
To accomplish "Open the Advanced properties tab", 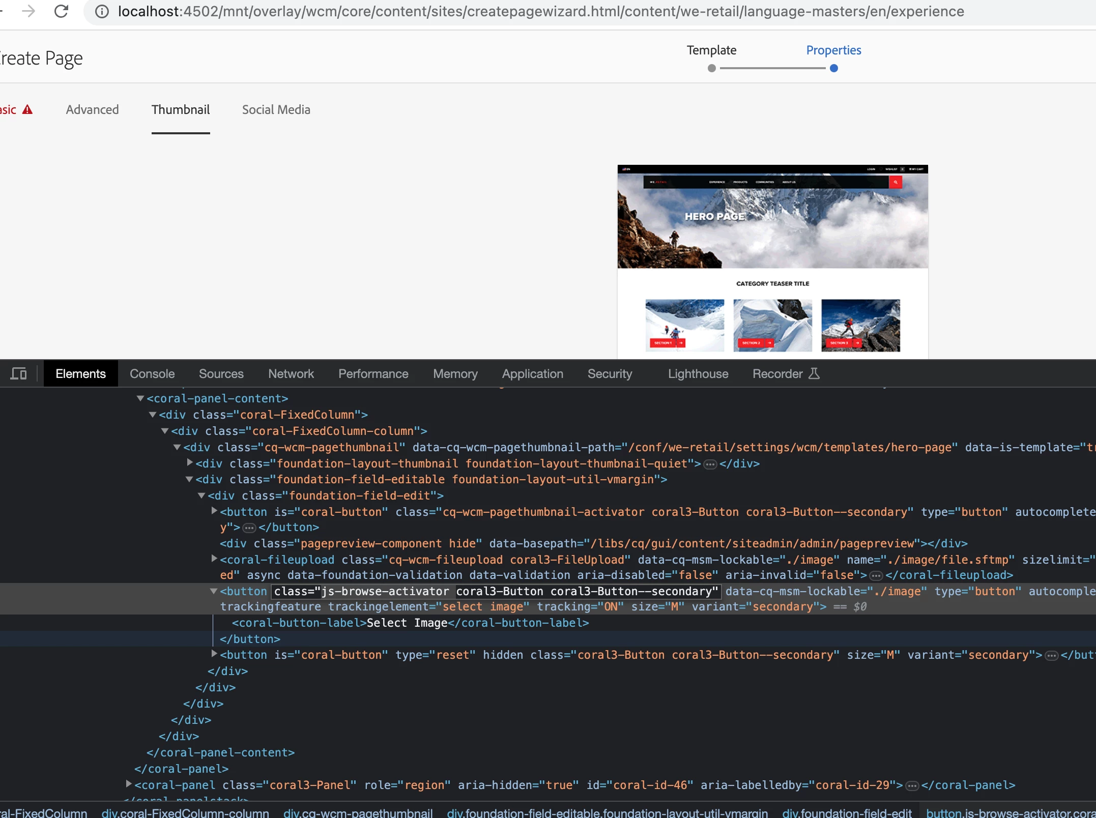I will [92, 110].
